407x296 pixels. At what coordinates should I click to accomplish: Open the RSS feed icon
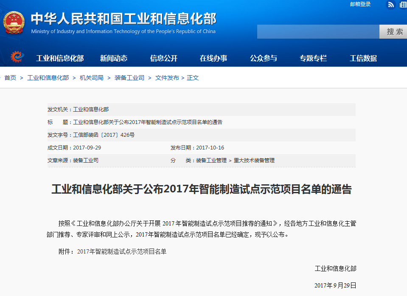390,5
